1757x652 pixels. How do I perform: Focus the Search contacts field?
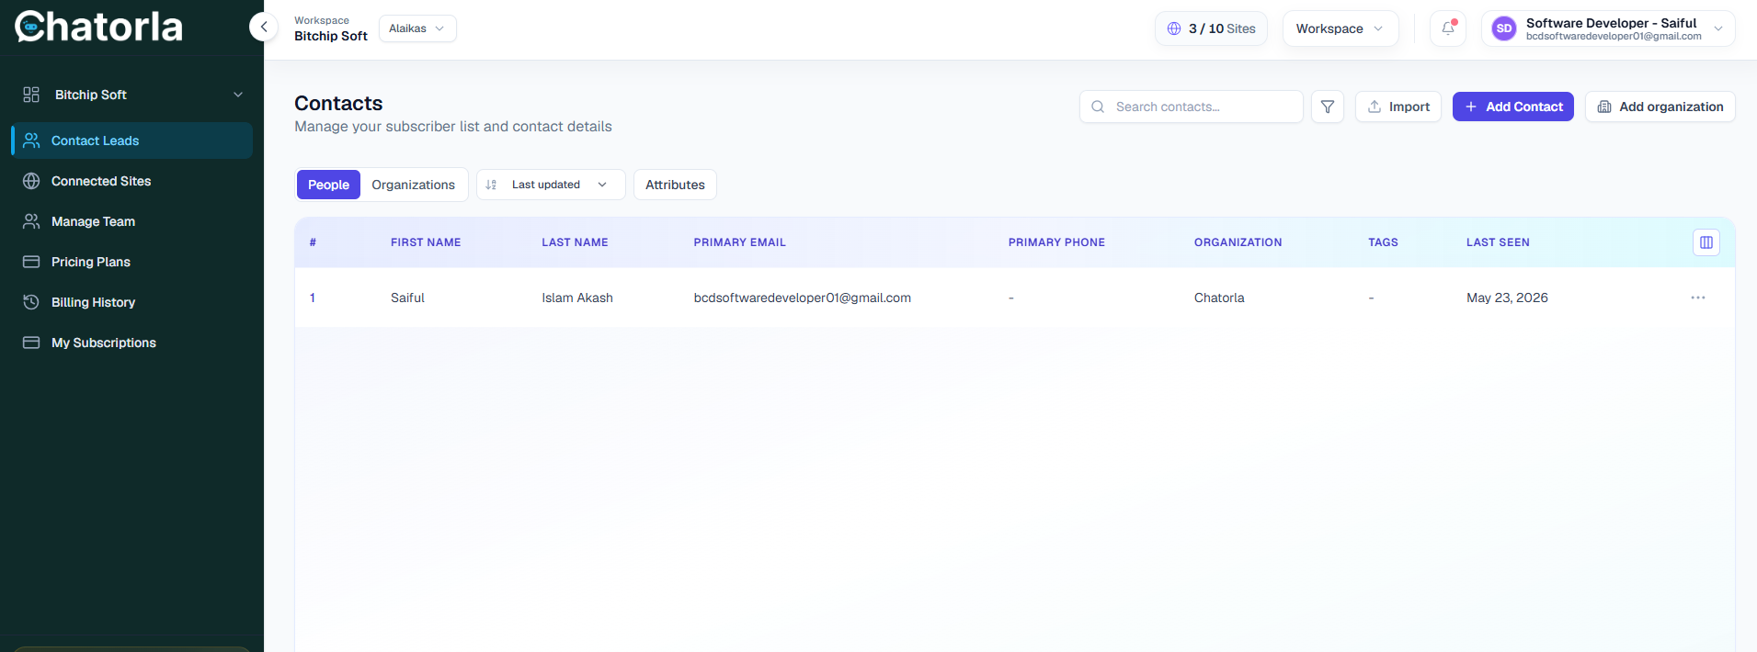click(1192, 107)
